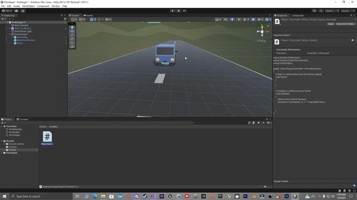
Task: Expand the SkyDome object in Hierarchy
Action: (x=12, y=37)
